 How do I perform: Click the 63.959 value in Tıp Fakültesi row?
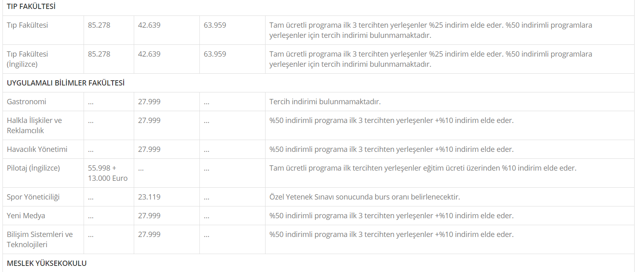(x=215, y=25)
